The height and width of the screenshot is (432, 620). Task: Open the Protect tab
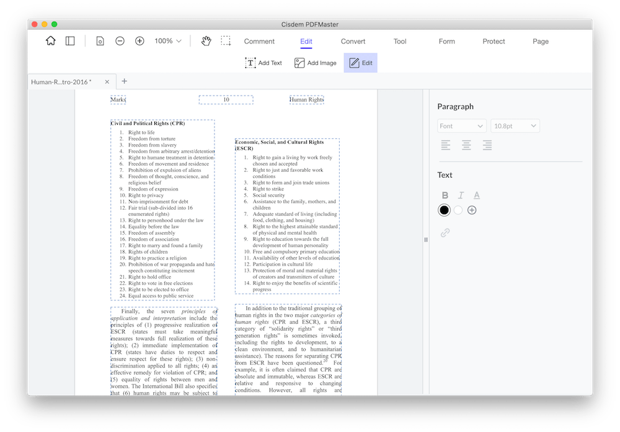point(494,41)
